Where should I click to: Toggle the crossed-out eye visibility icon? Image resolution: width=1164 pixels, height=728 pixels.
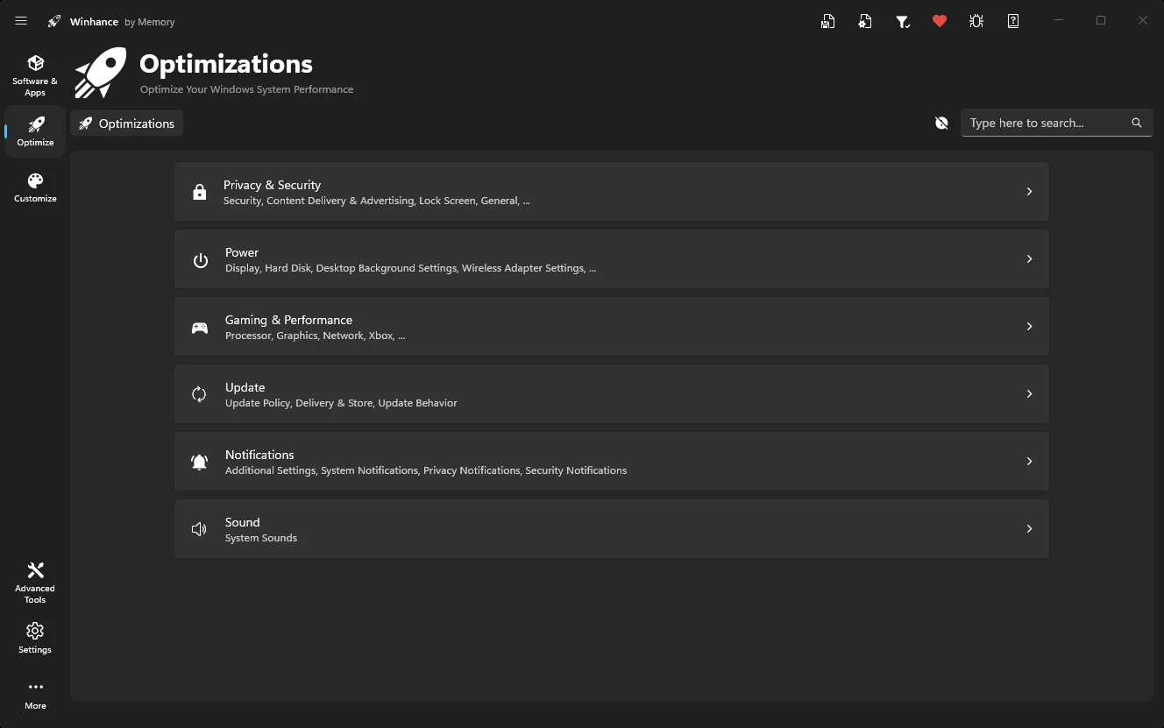(x=941, y=124)
